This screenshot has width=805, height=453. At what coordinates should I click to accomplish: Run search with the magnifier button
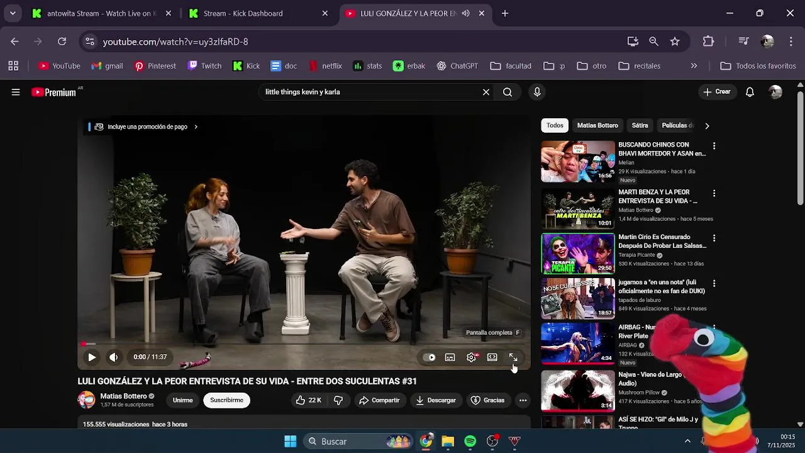pyautogui.click(x=508, y=92)
